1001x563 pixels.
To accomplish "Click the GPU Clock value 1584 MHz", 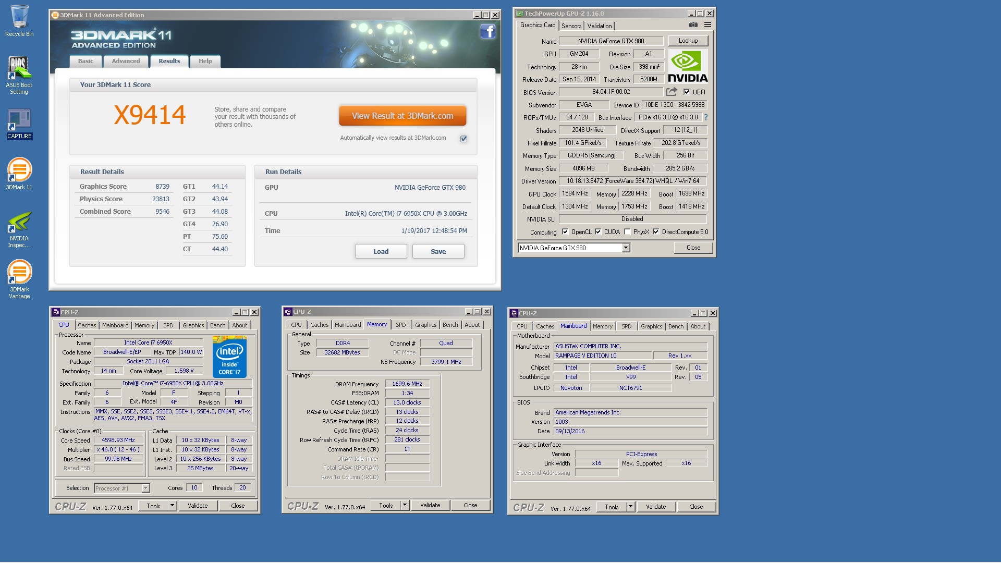I will point(575,193).
